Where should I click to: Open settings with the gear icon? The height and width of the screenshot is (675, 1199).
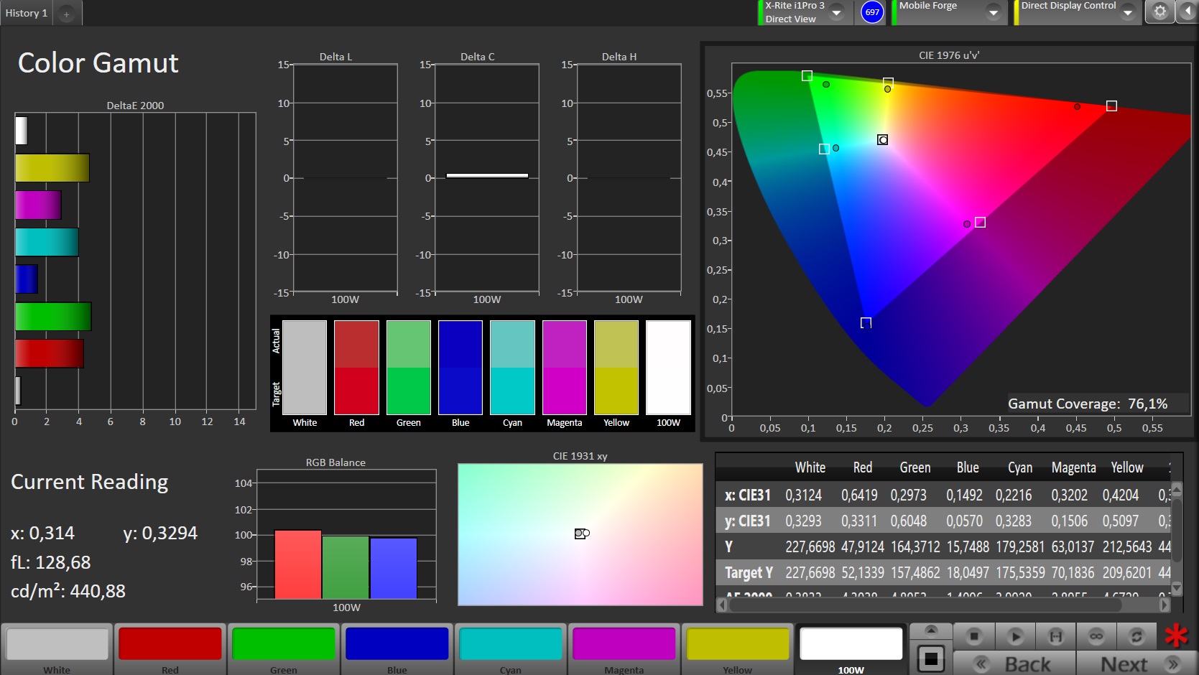1159,11
